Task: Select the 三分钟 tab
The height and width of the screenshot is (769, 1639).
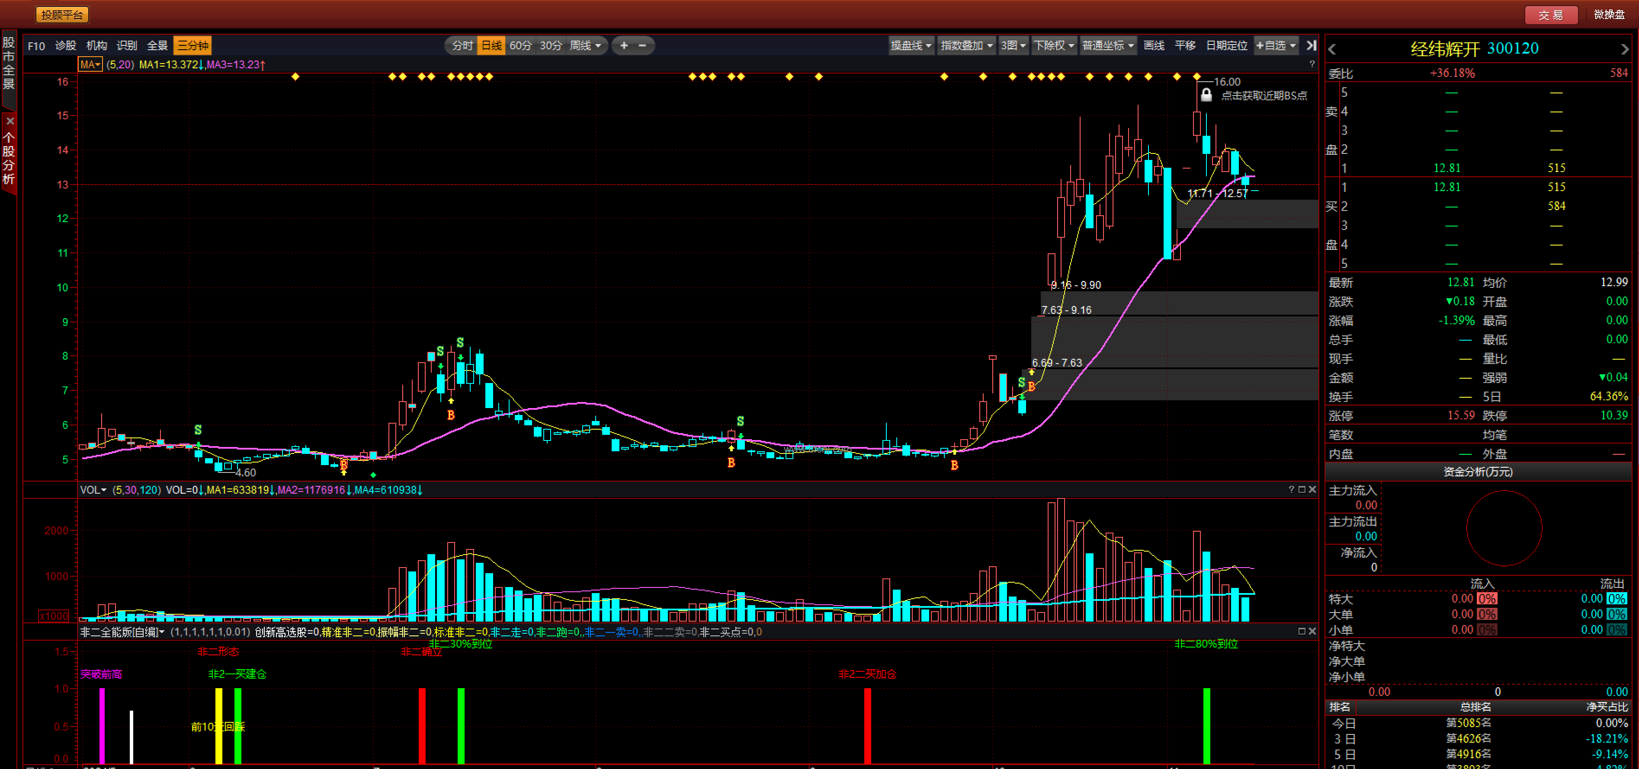Action: (x=192, y=45)
